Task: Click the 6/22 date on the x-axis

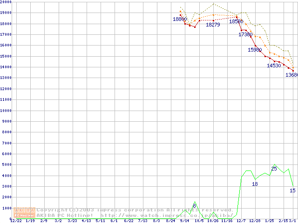Action: click(x=129, y=221)
